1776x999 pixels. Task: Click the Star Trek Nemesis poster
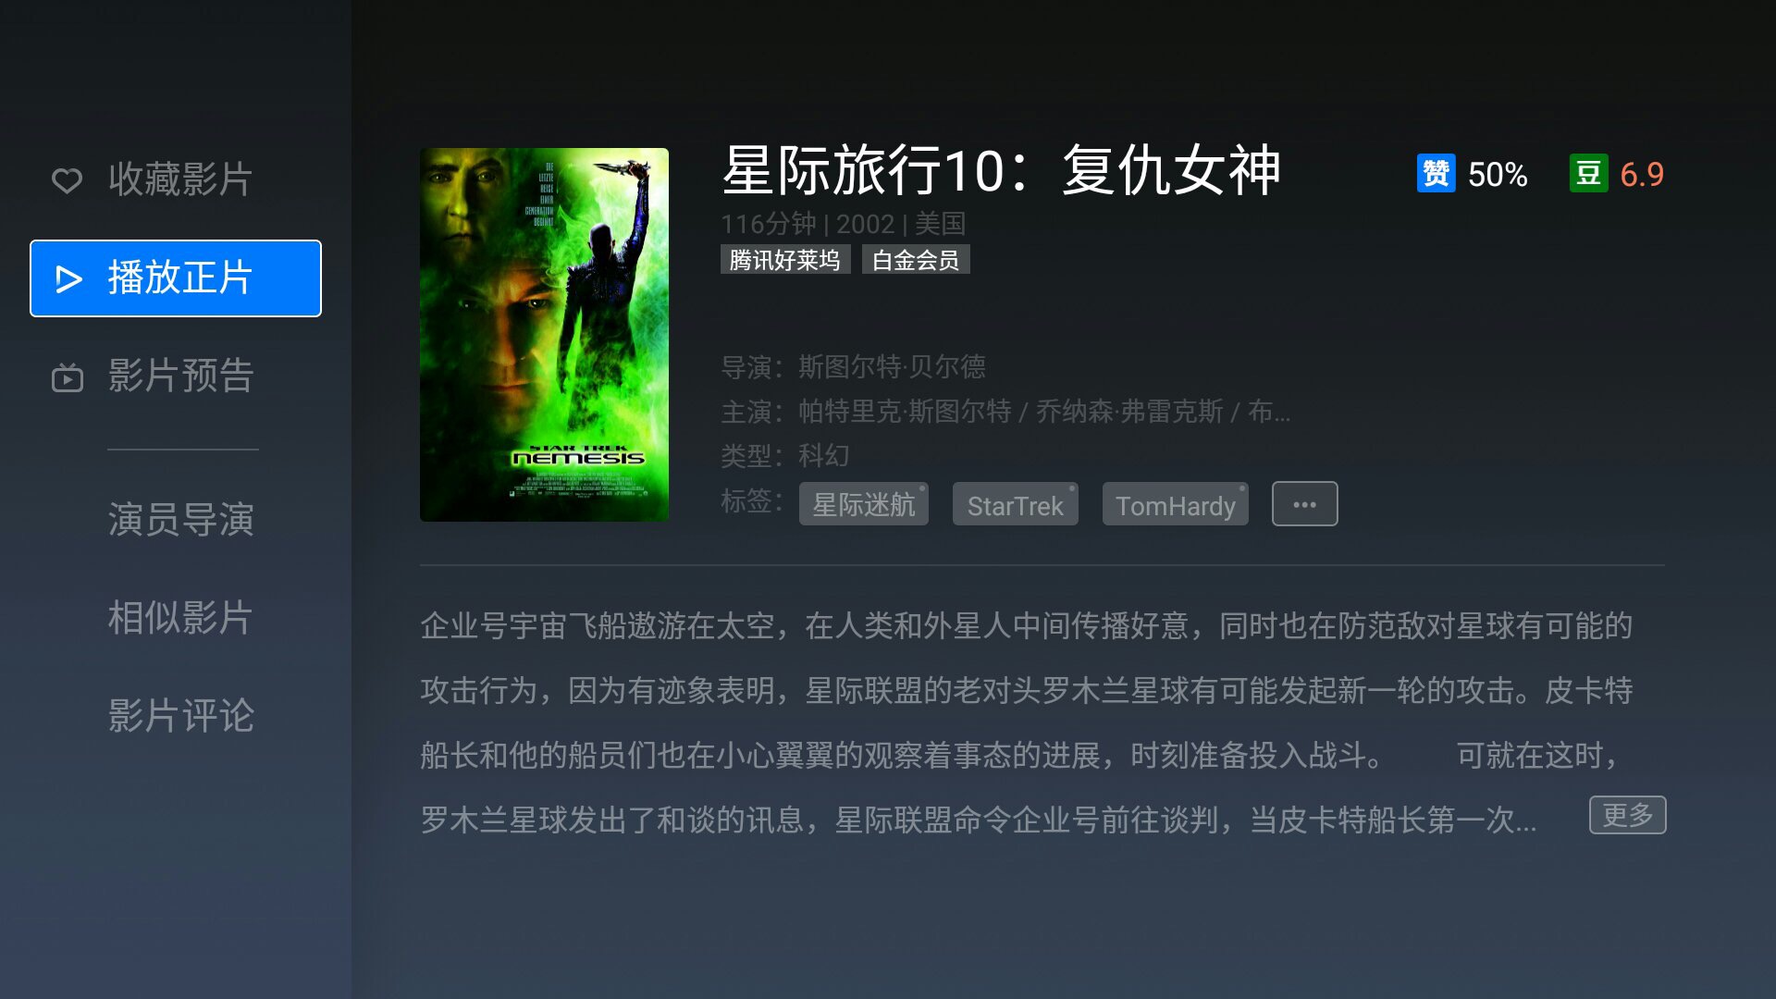pyautogui.click(x=544, y=334)
